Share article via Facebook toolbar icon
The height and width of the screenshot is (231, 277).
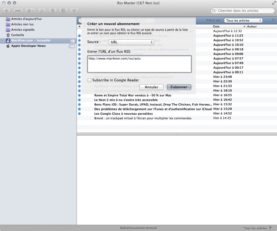pyautogui.click(x=63, y=11)
